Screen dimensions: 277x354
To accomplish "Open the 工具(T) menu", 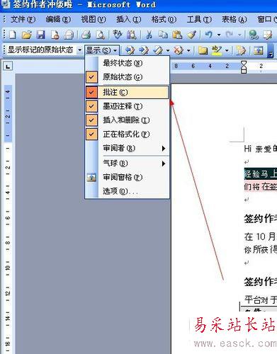I will 199,19.
